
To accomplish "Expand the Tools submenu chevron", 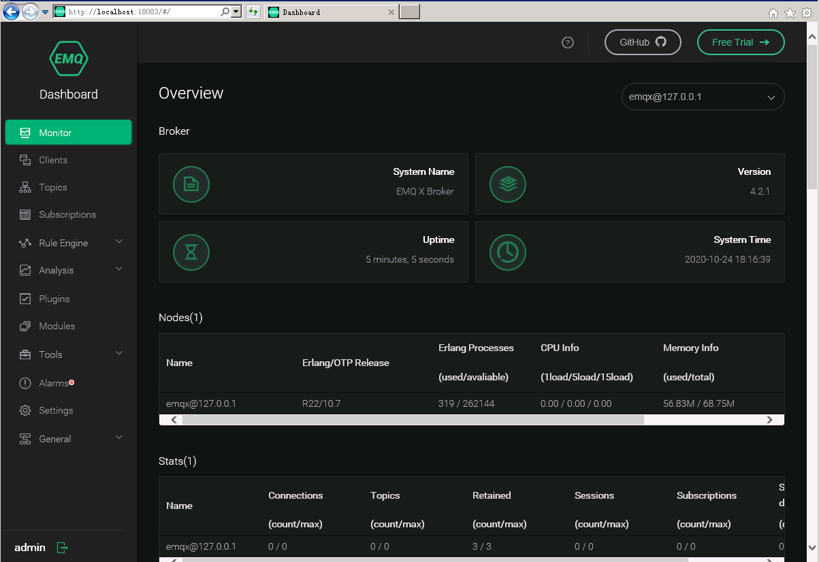I will coord(119,353).
